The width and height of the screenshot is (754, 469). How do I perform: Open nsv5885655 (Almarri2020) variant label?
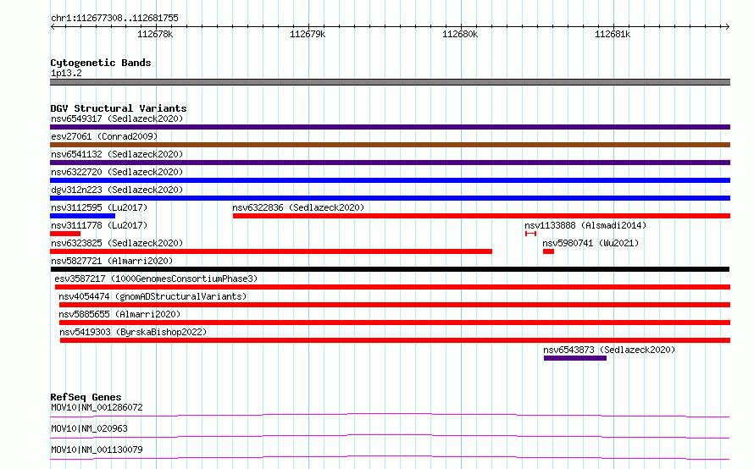coord(119,314)
